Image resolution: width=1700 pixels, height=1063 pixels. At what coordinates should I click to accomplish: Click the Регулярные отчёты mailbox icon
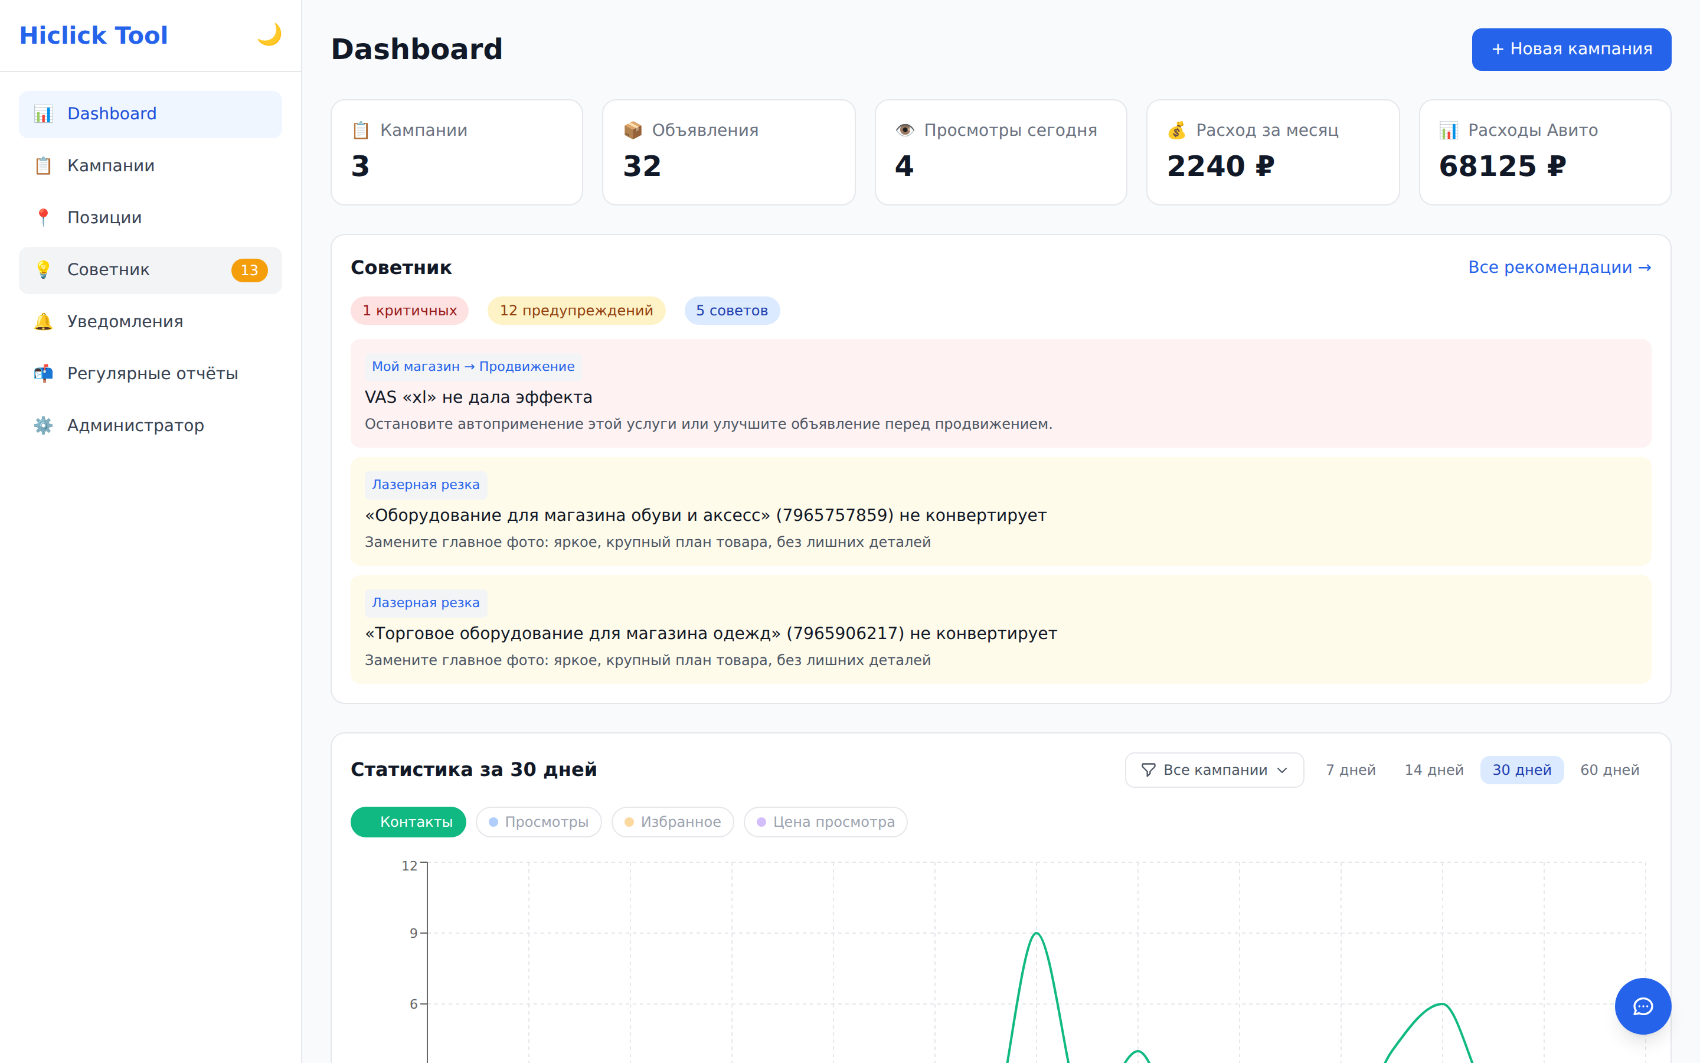(x=44, y=374)
